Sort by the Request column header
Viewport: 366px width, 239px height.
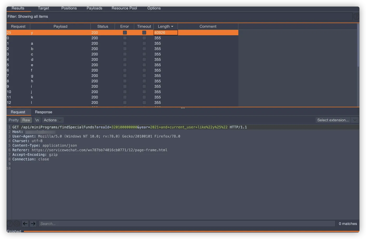tap(18, 26)
